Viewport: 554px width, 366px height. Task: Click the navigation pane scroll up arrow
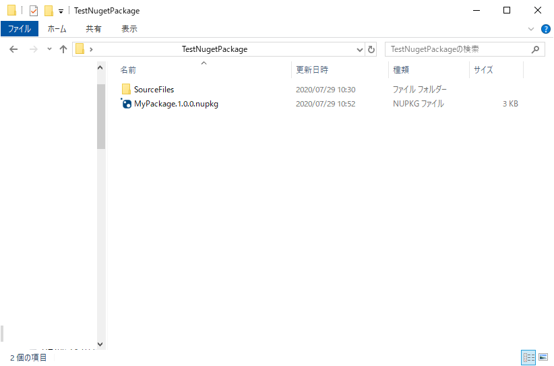100,67
